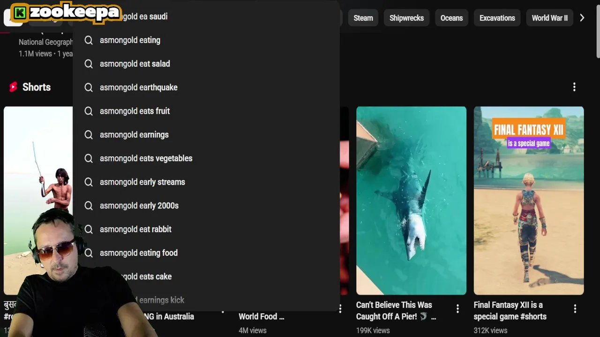Screen dimensions: 600x337
Task: Filter by the Steam chip
Action: 363,18
